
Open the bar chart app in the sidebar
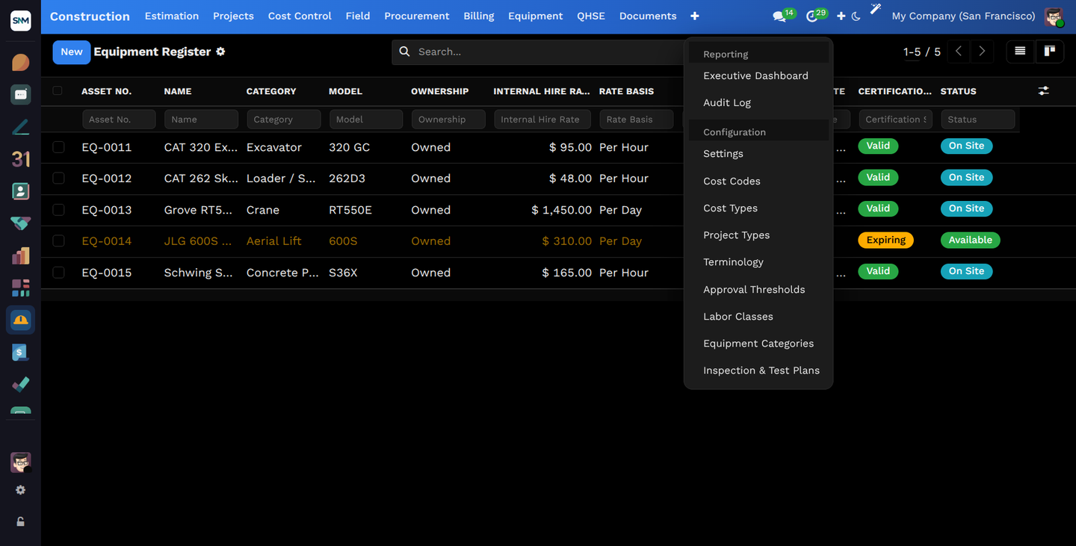(x=21, y=255)
